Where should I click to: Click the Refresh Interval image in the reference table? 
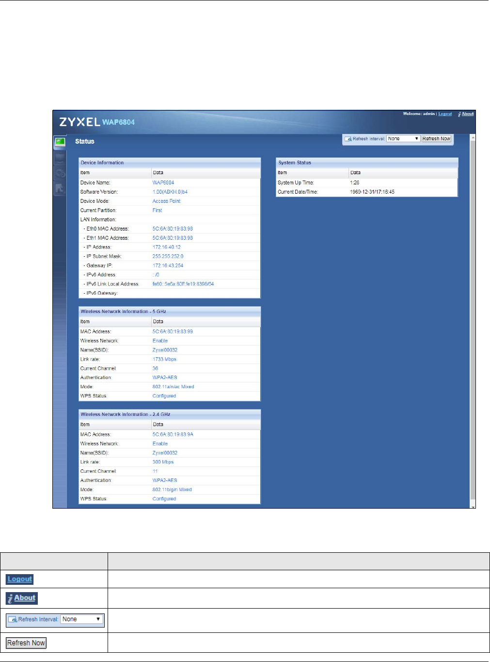coord(55,619)
